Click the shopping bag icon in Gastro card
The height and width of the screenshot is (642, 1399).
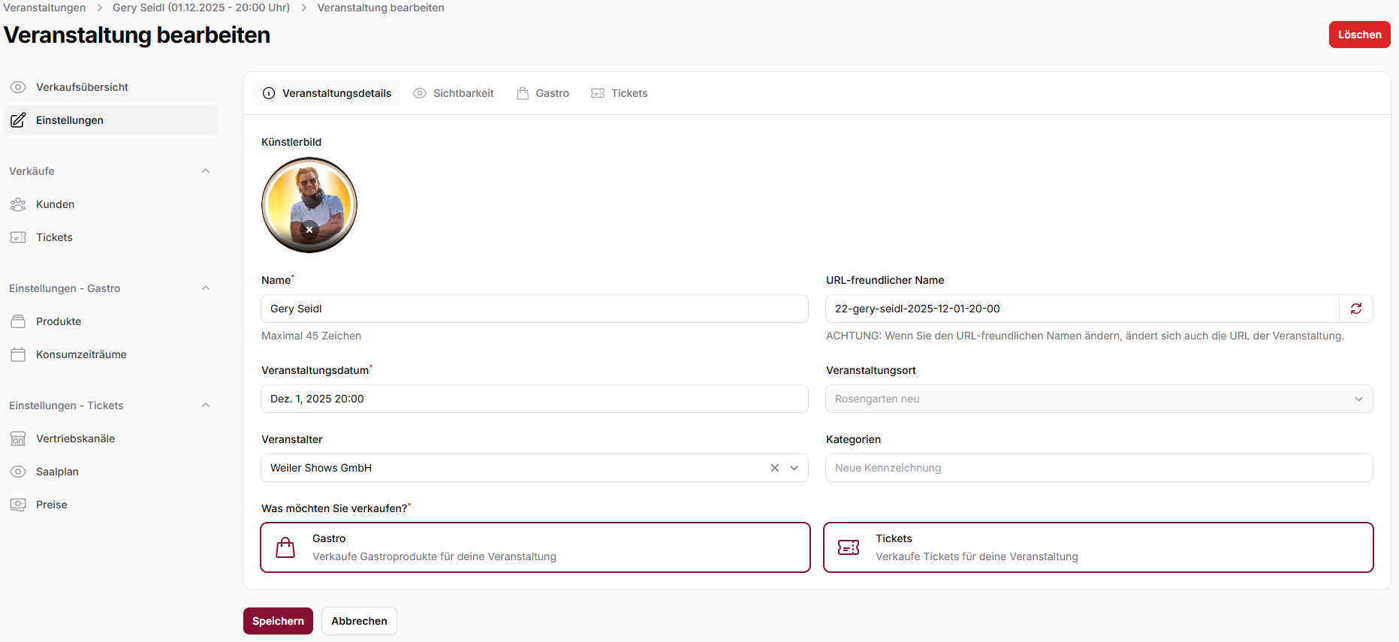(285, 547)
